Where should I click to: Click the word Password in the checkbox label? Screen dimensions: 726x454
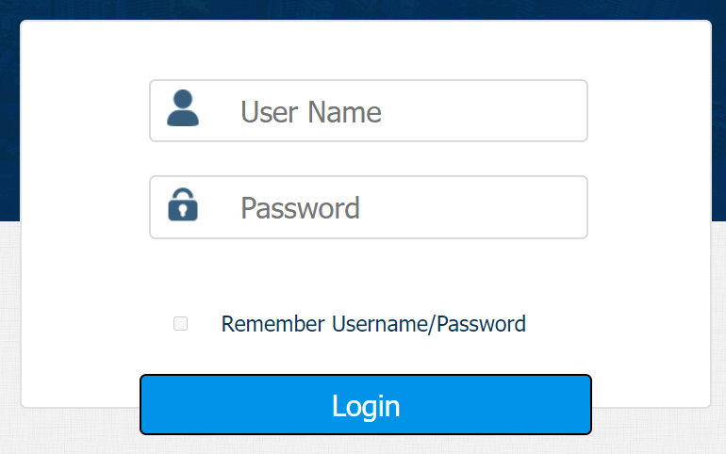coord(481,324)
